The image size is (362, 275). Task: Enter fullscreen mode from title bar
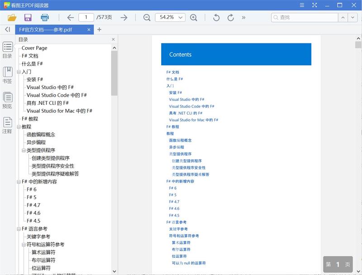314,5
